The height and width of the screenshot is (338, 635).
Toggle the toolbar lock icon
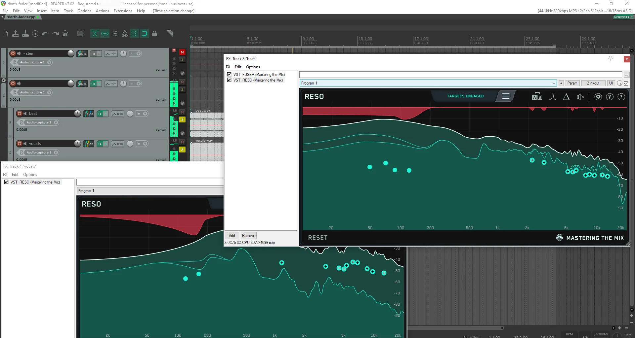point(154,33)
